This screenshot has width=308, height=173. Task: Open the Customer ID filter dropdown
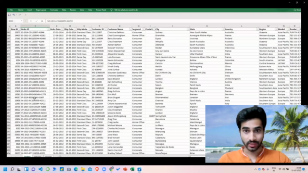pyautogui.click(x=106, y=29)
